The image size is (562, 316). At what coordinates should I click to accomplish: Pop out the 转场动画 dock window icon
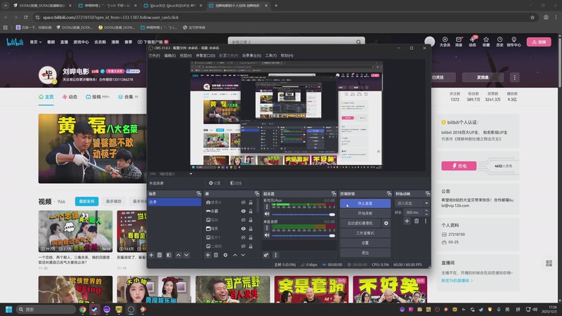(428, 194)
